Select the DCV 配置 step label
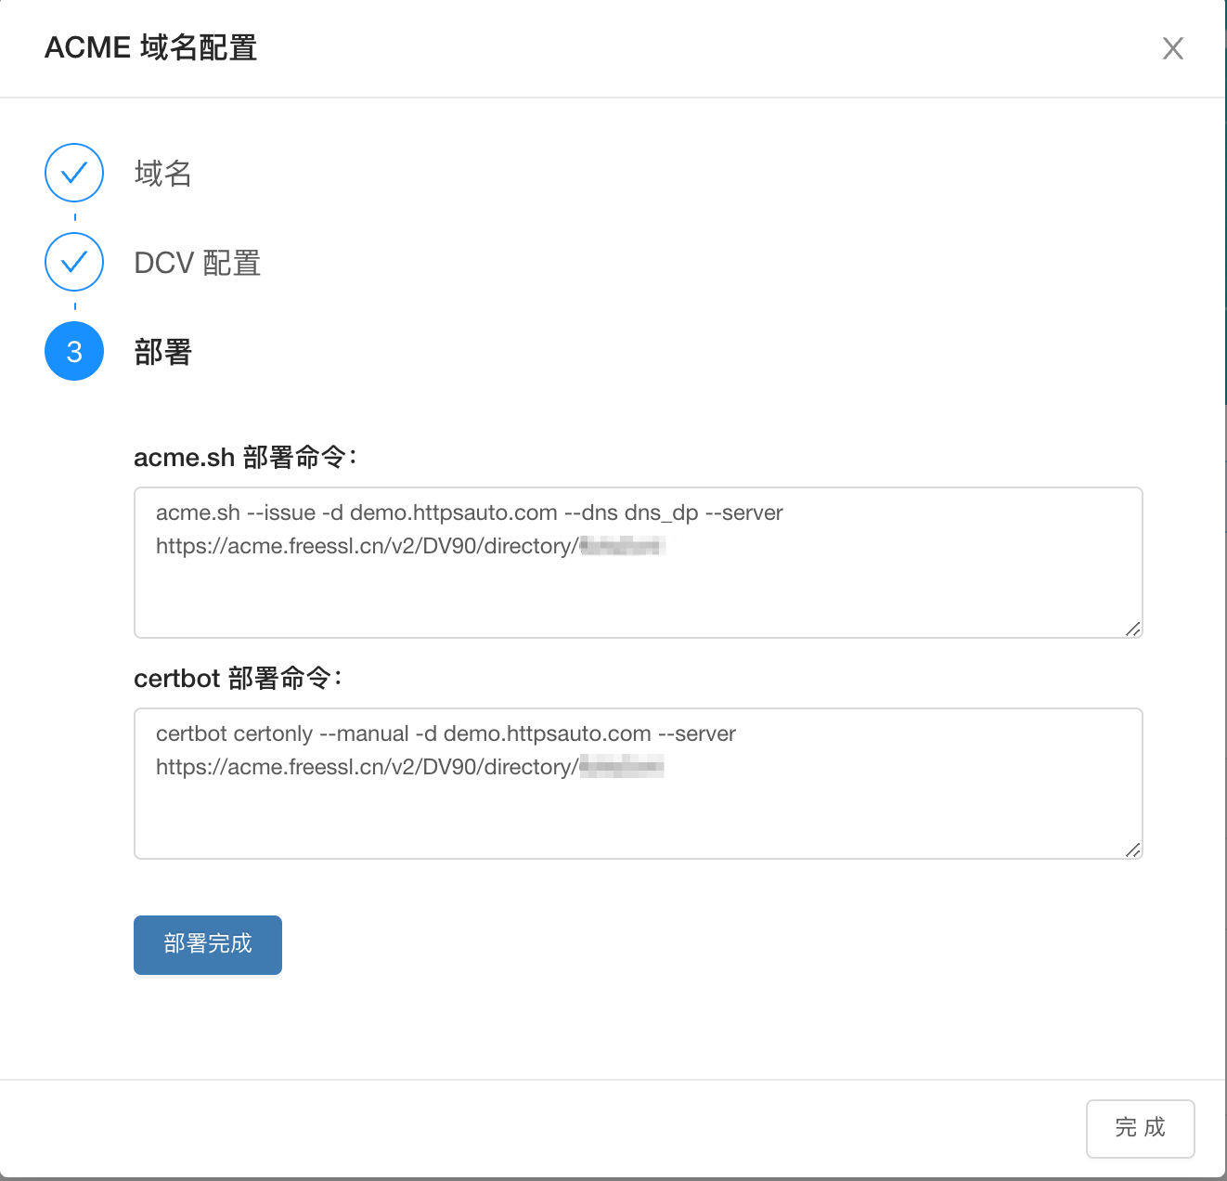Image resolution: width=1227 pixels, height=1181 pixels. 198,263
